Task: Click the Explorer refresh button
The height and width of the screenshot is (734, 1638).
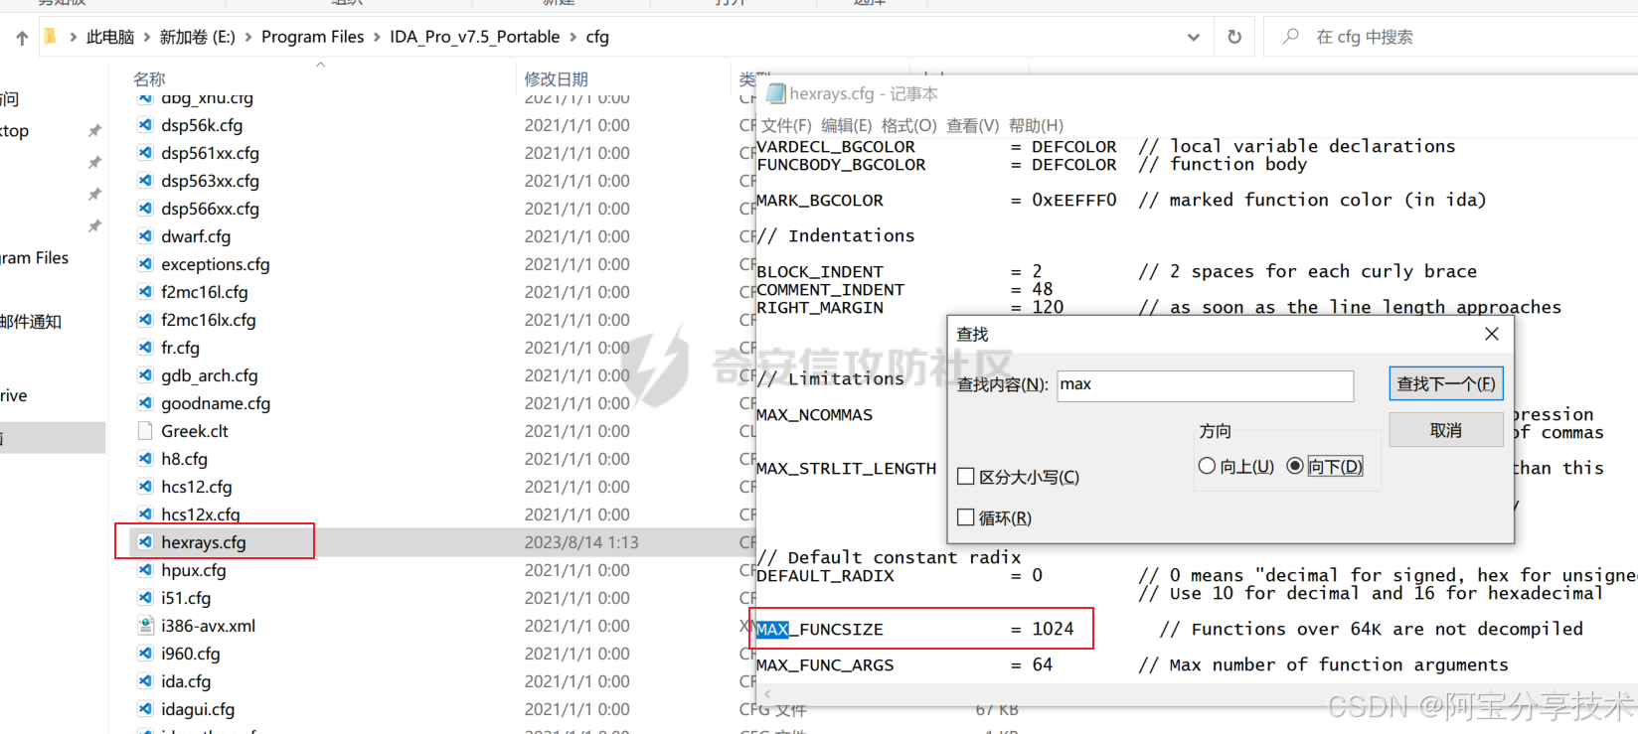Action: 1234,37
